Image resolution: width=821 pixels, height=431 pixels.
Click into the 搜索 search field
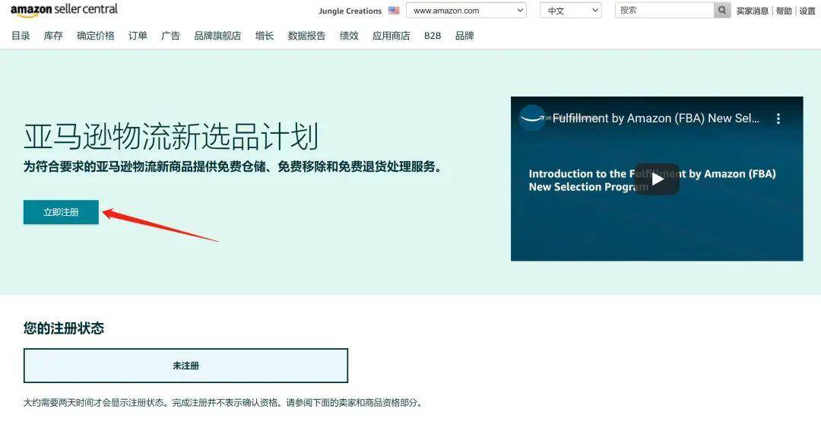pyautogui.click(x=664, y=10)
